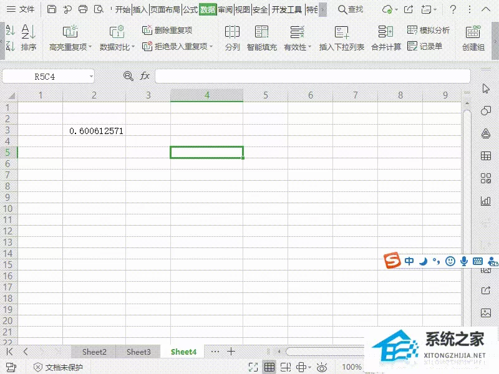Click the 合并计算 consolidate icon
The image size is (499, 374).
pos(385,32)
